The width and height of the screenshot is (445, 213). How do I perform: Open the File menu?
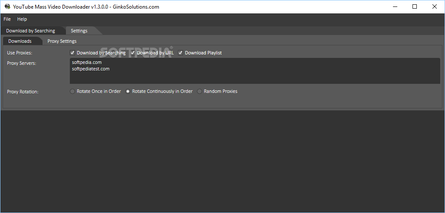pyautogui.click(x=7, y=19)
